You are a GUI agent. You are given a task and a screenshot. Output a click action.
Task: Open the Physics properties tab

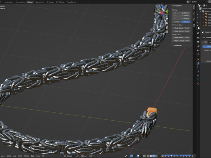(x=198, y=72)
